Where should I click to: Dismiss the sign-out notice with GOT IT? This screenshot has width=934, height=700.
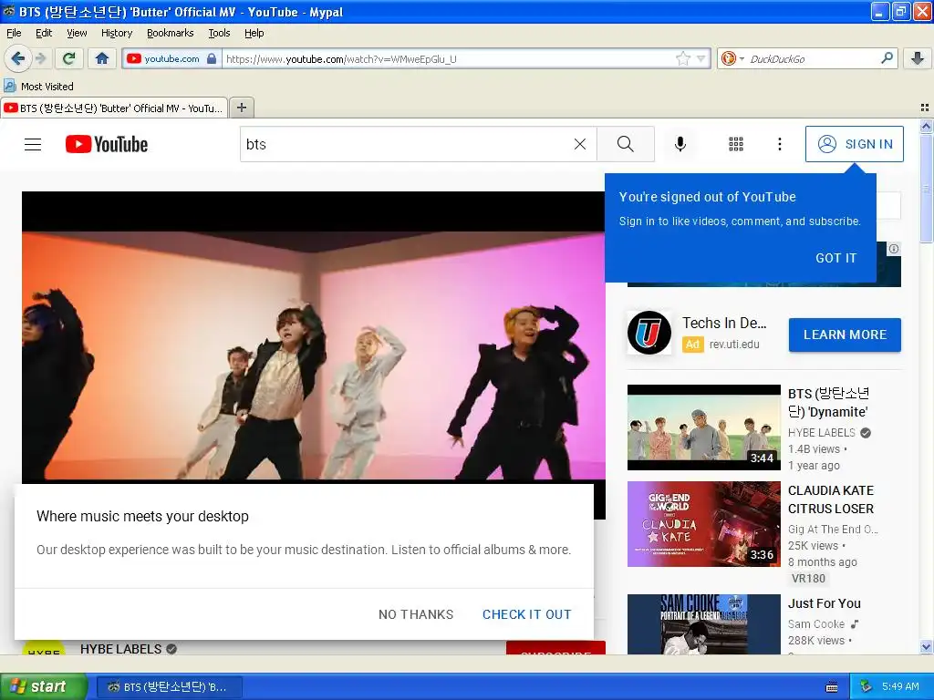pyautogui.click(x=835, y=258)
